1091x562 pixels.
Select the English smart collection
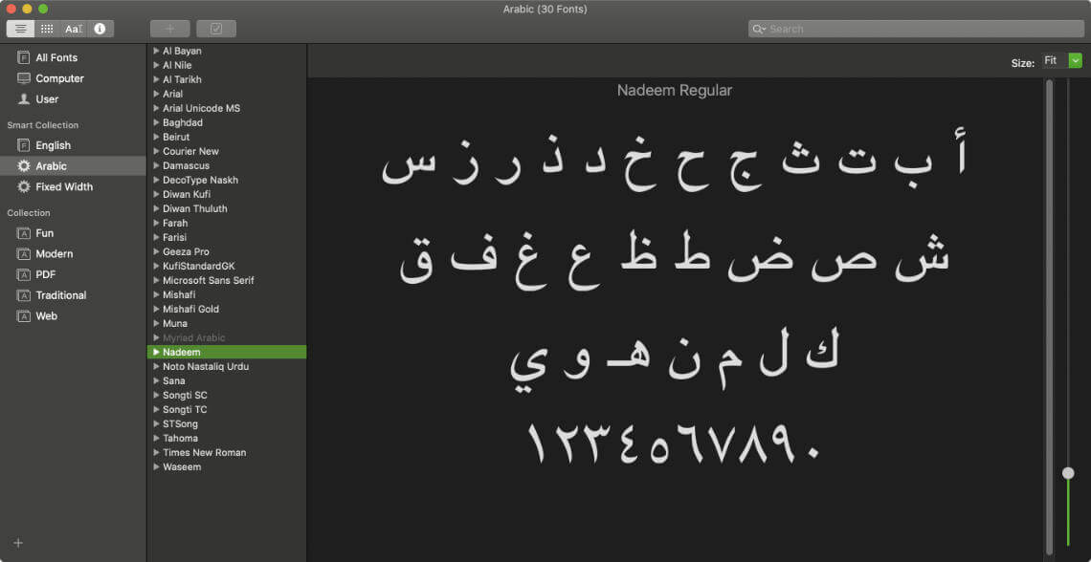point(48,144)
